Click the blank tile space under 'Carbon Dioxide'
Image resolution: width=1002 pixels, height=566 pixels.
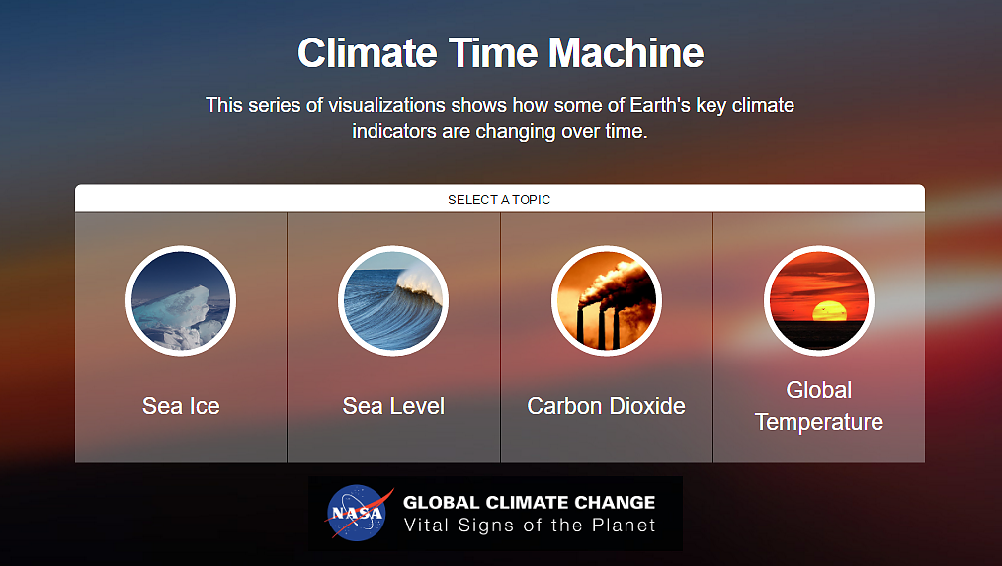[x=607, y=443]
